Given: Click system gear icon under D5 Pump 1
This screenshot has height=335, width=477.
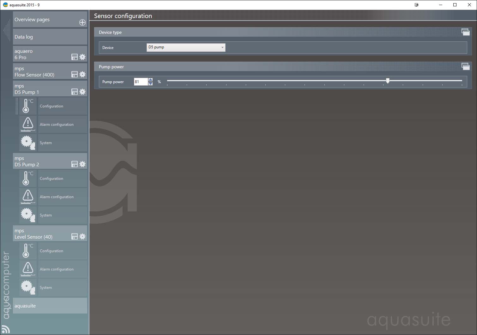Looking at the screenshot, I should tap(28, 143).
